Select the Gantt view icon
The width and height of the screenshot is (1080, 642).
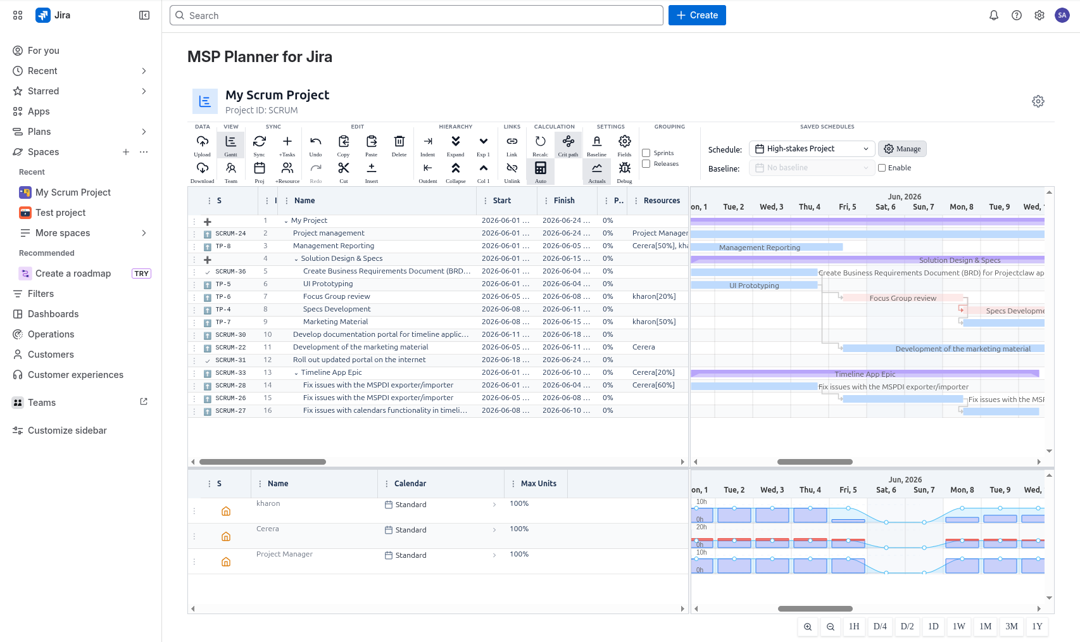tap(230, 145)
